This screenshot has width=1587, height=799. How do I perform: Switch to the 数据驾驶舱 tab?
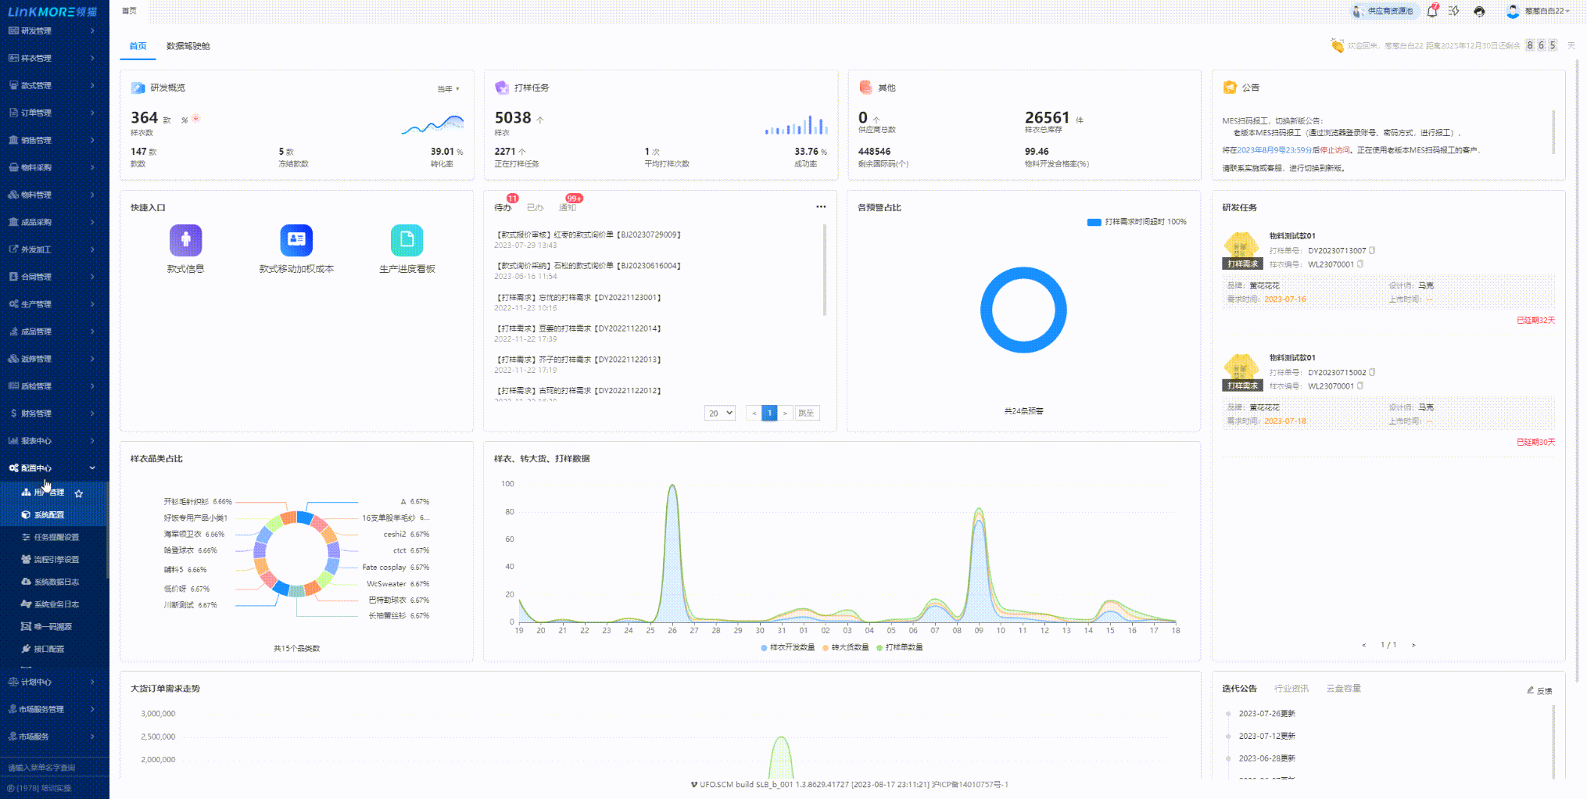click(x=188, y=46)
